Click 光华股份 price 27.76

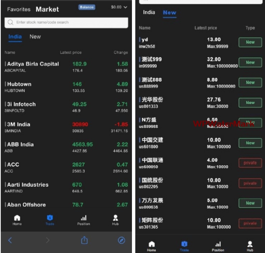tap(214, 100)
